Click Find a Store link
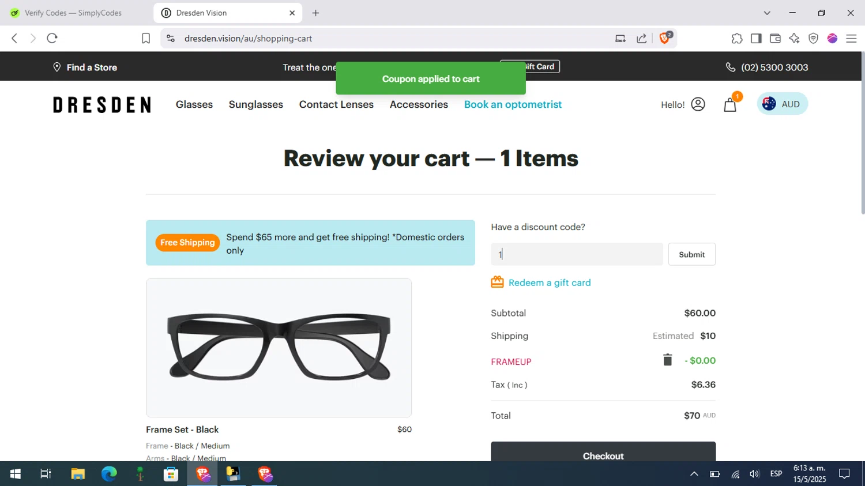Screen dimensions: 865x486 pyautogui.click(x=85, y=67)
